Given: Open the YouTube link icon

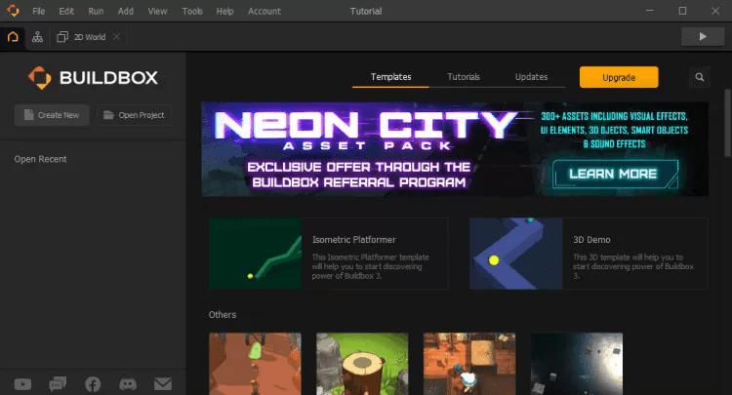Looking at the screenshot, I should 22,384.
